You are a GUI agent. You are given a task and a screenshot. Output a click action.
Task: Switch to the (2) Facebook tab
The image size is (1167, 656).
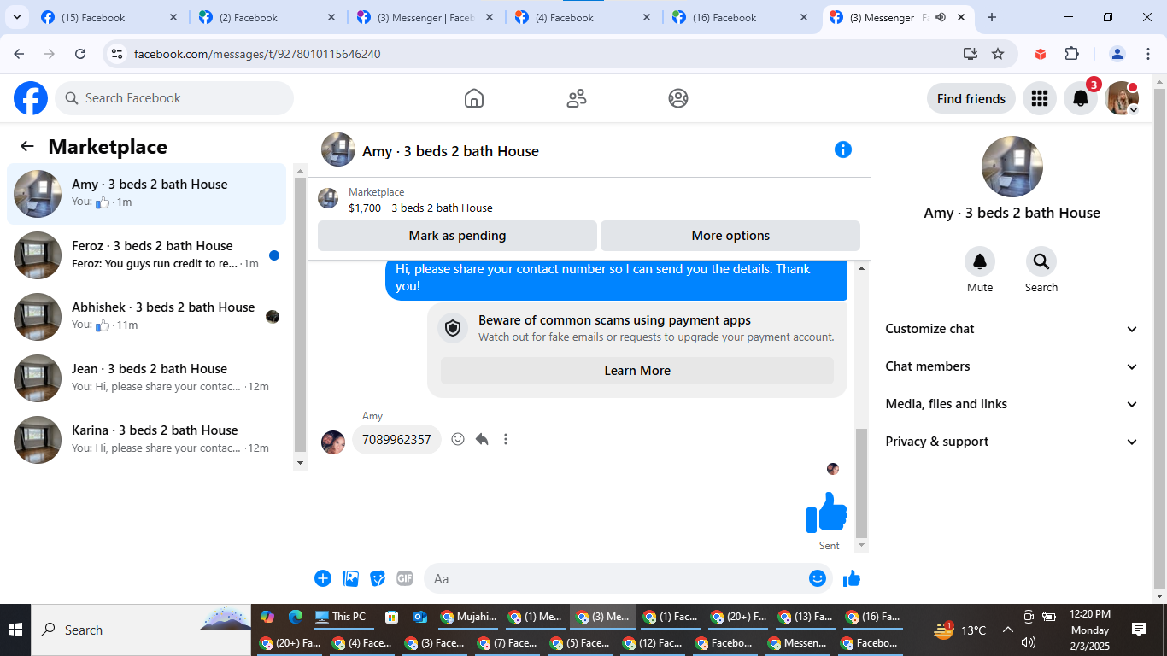[267, 17]
